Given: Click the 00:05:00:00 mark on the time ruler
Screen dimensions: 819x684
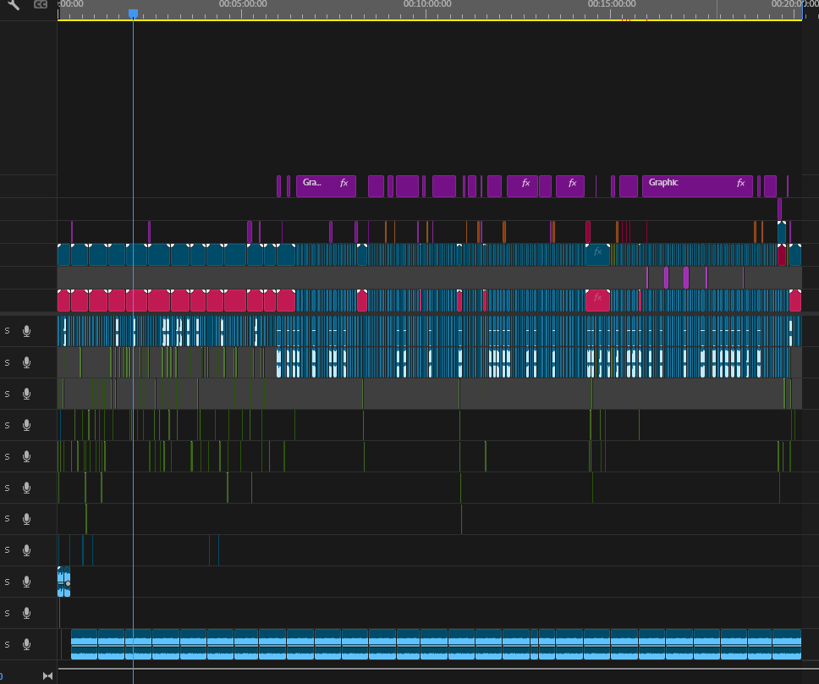Looking at the screenshot, I should (x=243, y=4).
